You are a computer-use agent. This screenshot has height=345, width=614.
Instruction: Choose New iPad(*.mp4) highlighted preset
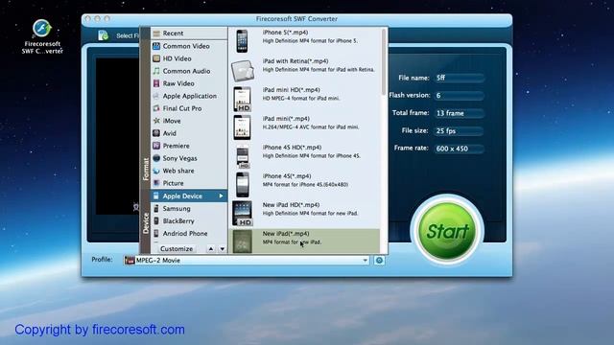pos(304,241)
